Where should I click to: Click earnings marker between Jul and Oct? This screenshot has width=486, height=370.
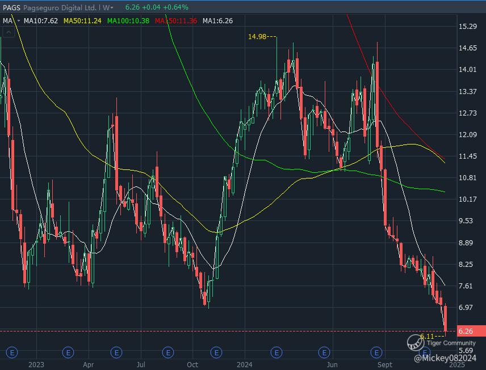[x=168, y=352]
